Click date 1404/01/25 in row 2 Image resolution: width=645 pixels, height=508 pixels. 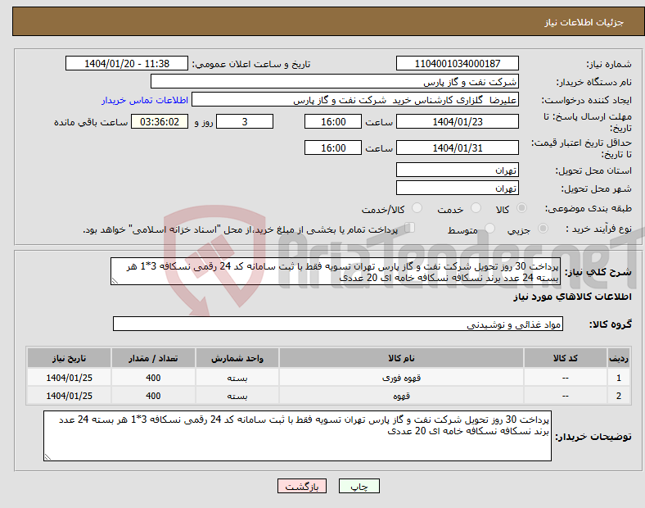click(69, 396)
